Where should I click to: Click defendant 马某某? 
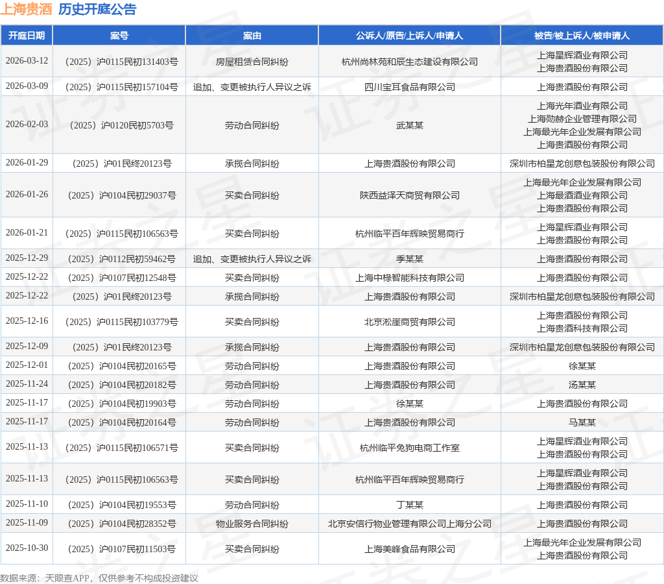[582, 422]
